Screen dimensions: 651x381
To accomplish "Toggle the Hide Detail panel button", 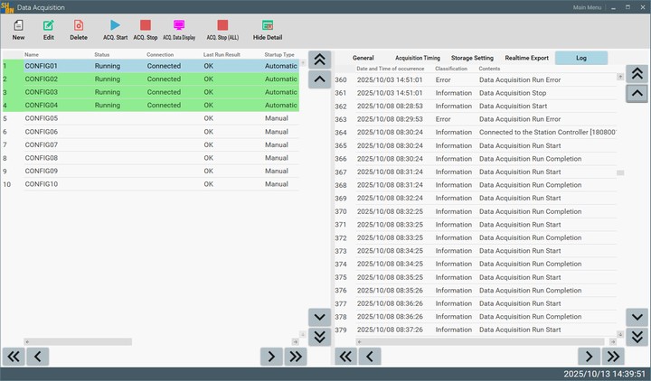I will 267,26.
